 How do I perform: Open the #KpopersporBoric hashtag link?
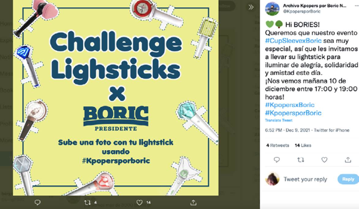pyautogui.click(x=293, y=113)
